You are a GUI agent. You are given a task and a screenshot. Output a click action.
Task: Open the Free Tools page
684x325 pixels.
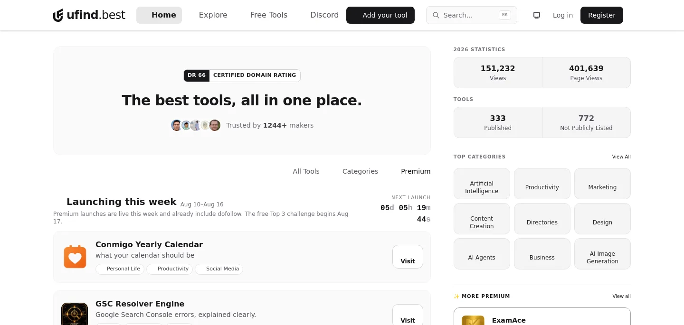(269, 15)
